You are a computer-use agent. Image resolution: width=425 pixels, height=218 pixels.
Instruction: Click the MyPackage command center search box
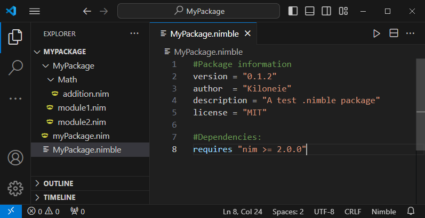click(x=198, y=11)
